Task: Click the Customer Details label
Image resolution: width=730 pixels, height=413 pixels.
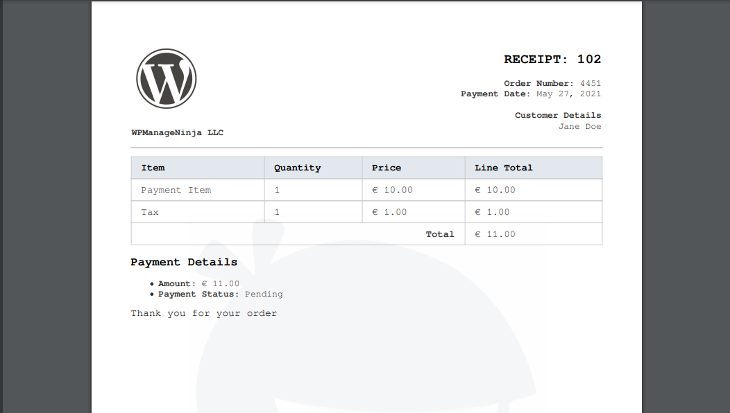Action: (557, 115)
